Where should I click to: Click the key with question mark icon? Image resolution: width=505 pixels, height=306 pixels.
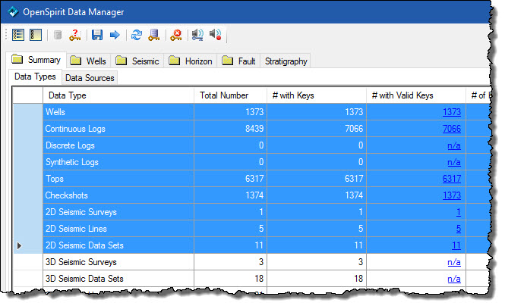(74, 35)
